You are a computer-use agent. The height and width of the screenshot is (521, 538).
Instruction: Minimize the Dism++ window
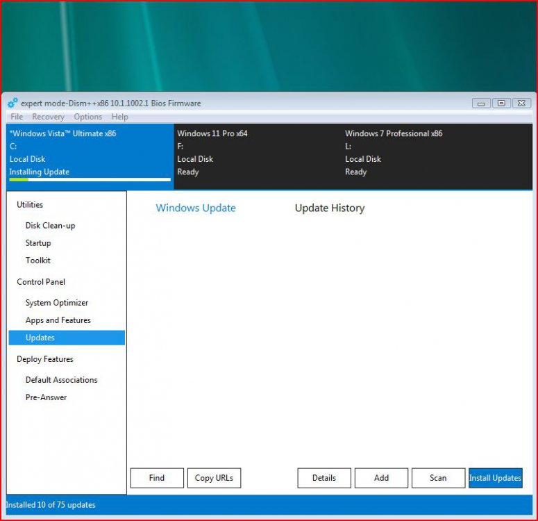(x=481, y=103)
